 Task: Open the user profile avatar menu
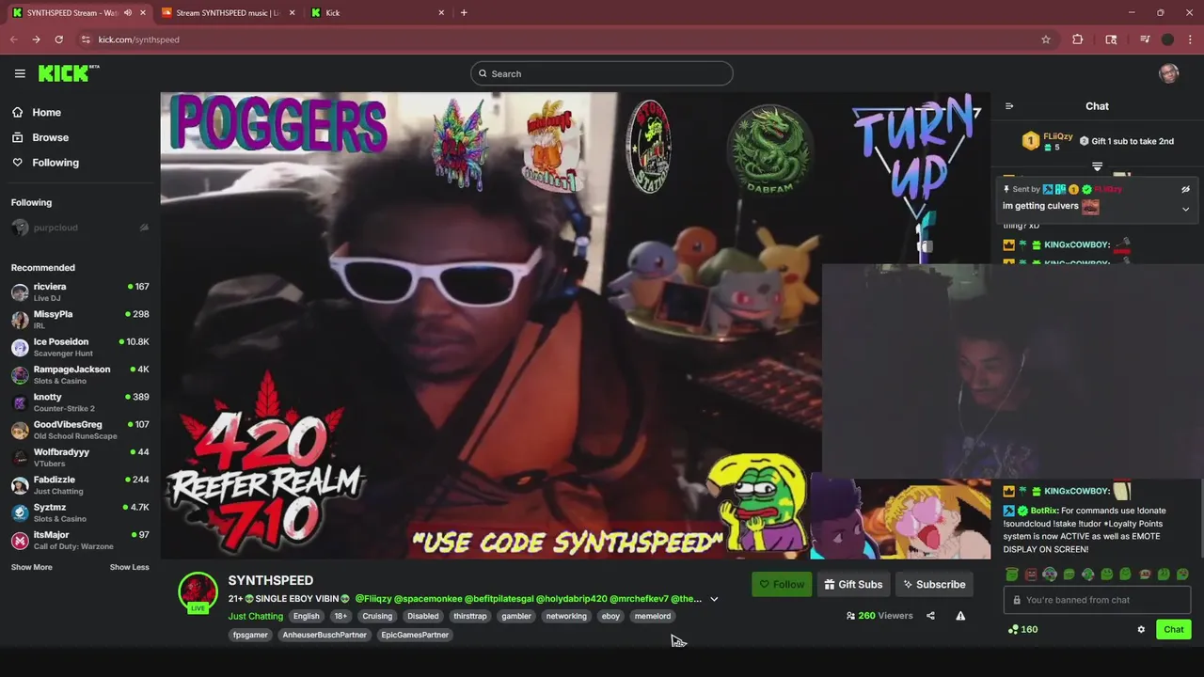coord(1169,73)
